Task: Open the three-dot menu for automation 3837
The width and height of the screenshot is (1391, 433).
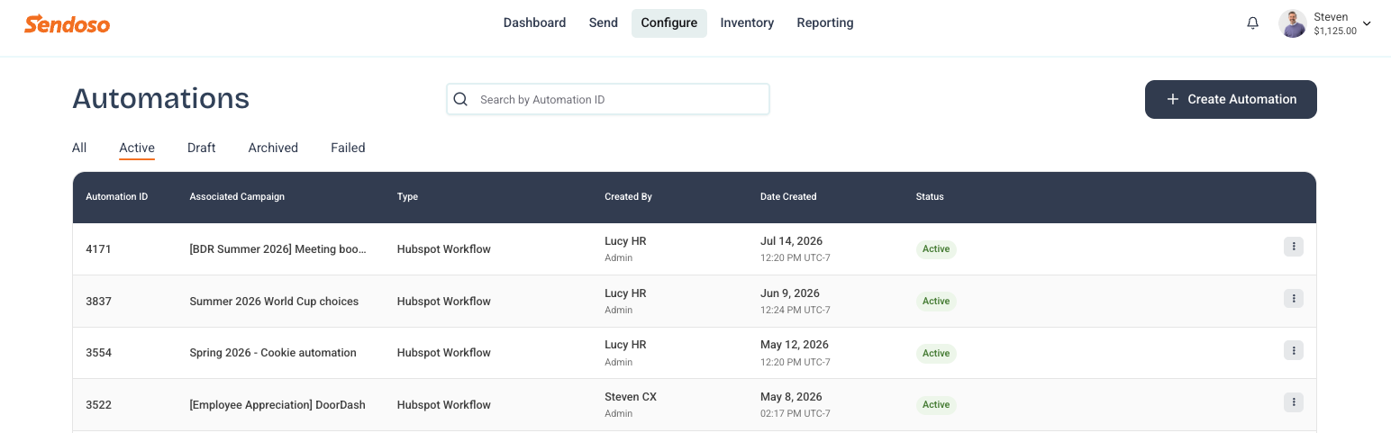Action: 1294,299
